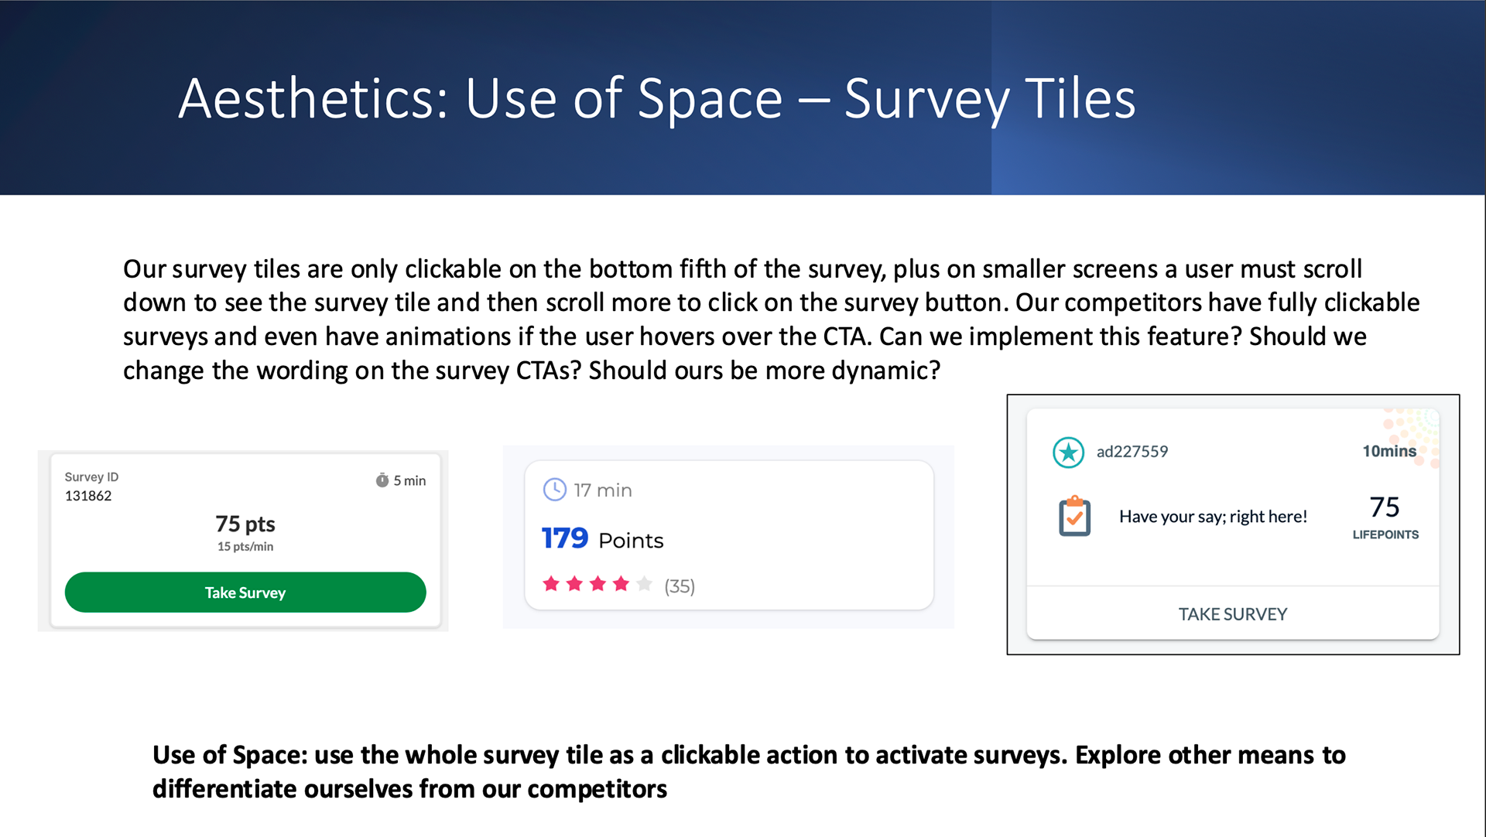This screenshot has width=1486, height=837.
Task: Click the ad227559 survey identifier
Action: (1132, 452)
